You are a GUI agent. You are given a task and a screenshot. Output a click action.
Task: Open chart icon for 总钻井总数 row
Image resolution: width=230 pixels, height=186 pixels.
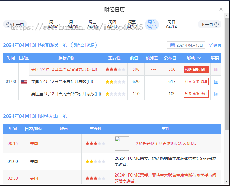point(216,82)
